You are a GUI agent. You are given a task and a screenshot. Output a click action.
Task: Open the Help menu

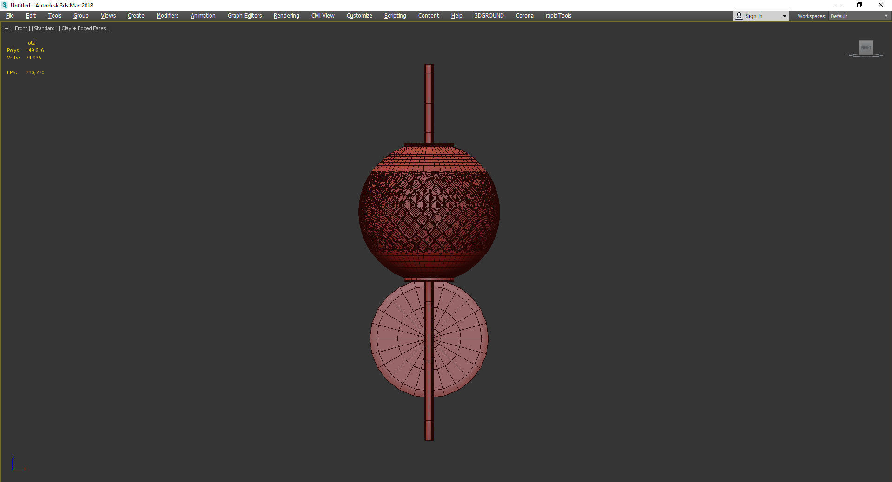click(456, 16)
